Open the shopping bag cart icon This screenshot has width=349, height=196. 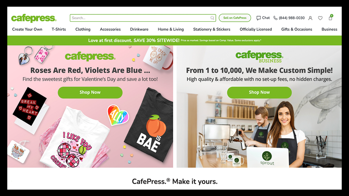tap(330, 18)
